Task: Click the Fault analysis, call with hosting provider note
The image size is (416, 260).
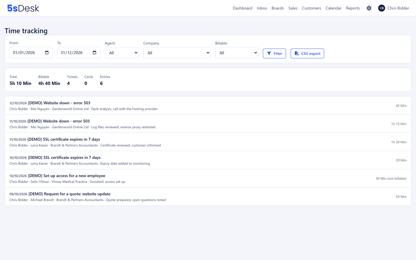Action: point(125,109)
